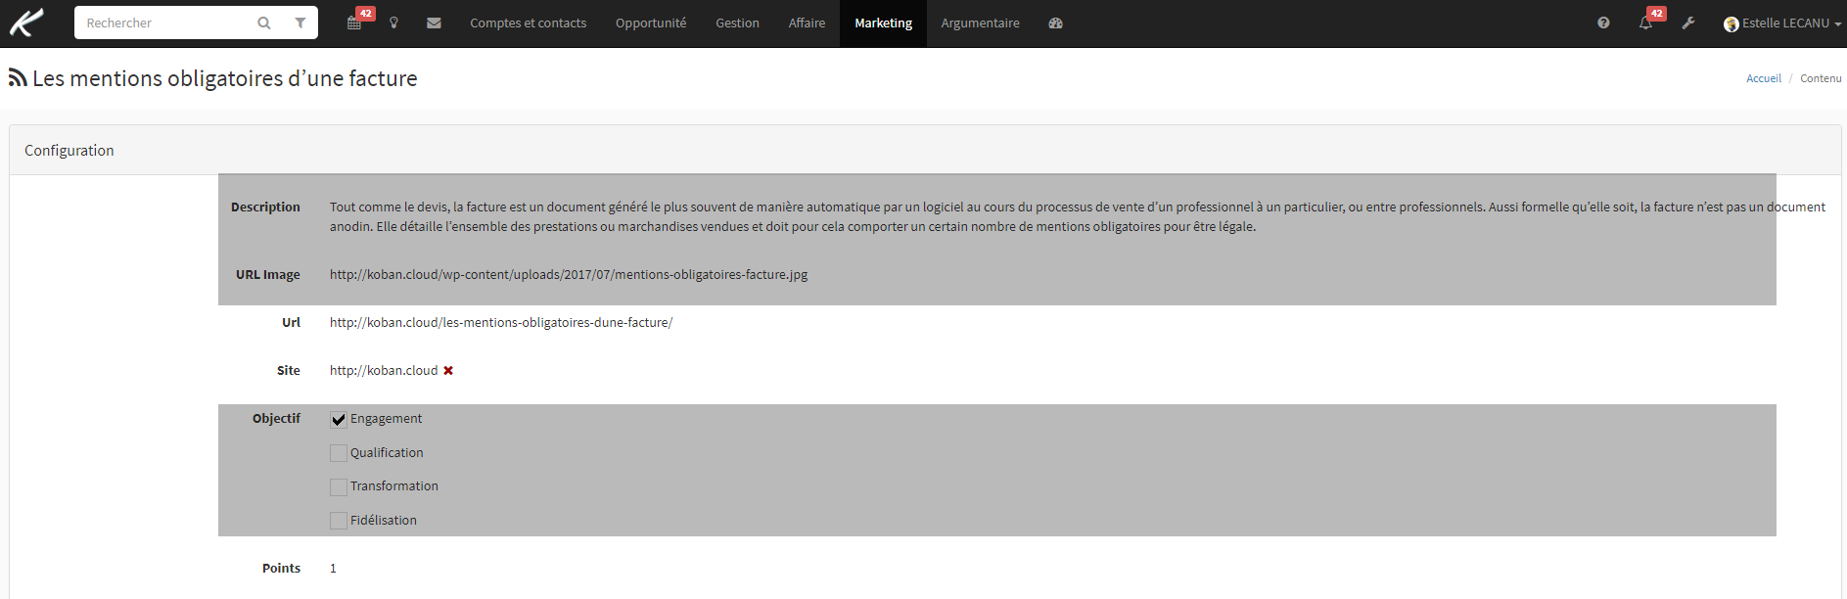Click the lightbulb icon in navbar

pos(393,23)
